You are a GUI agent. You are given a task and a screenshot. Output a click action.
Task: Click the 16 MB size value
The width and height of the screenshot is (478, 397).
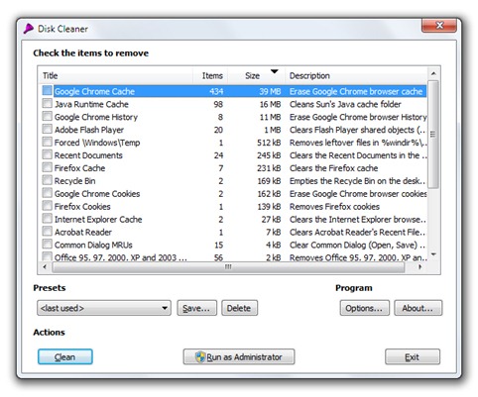tap(270, 104)
